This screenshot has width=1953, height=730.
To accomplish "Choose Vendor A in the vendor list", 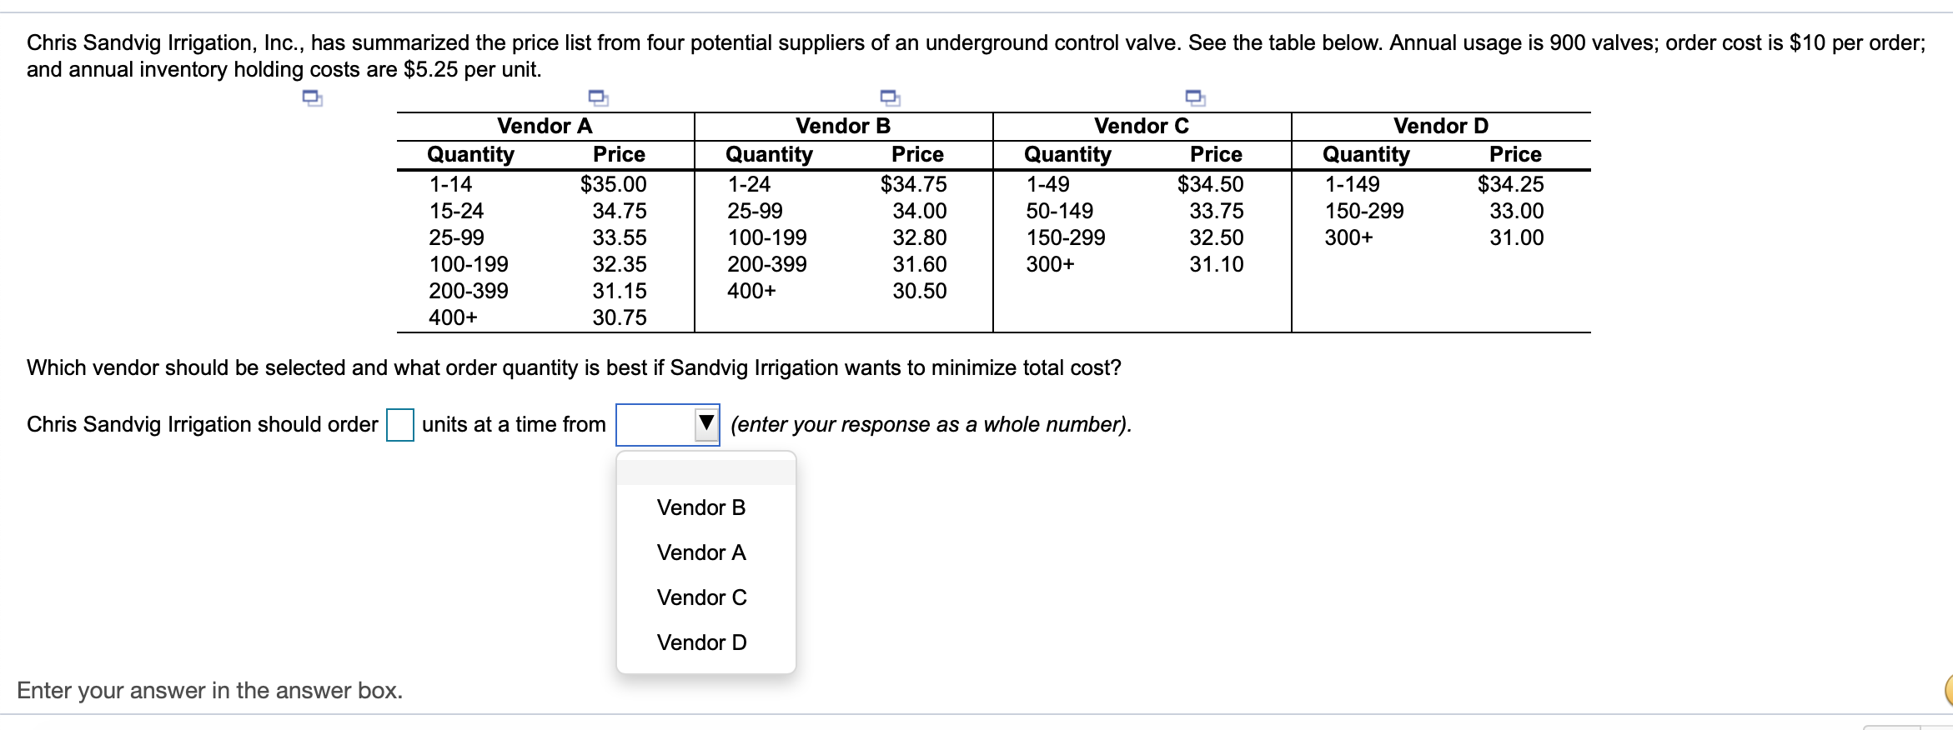I will (x=701, y=552).
